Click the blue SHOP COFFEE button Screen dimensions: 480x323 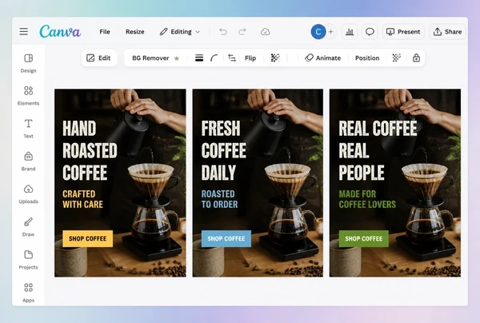click(226, 238)
